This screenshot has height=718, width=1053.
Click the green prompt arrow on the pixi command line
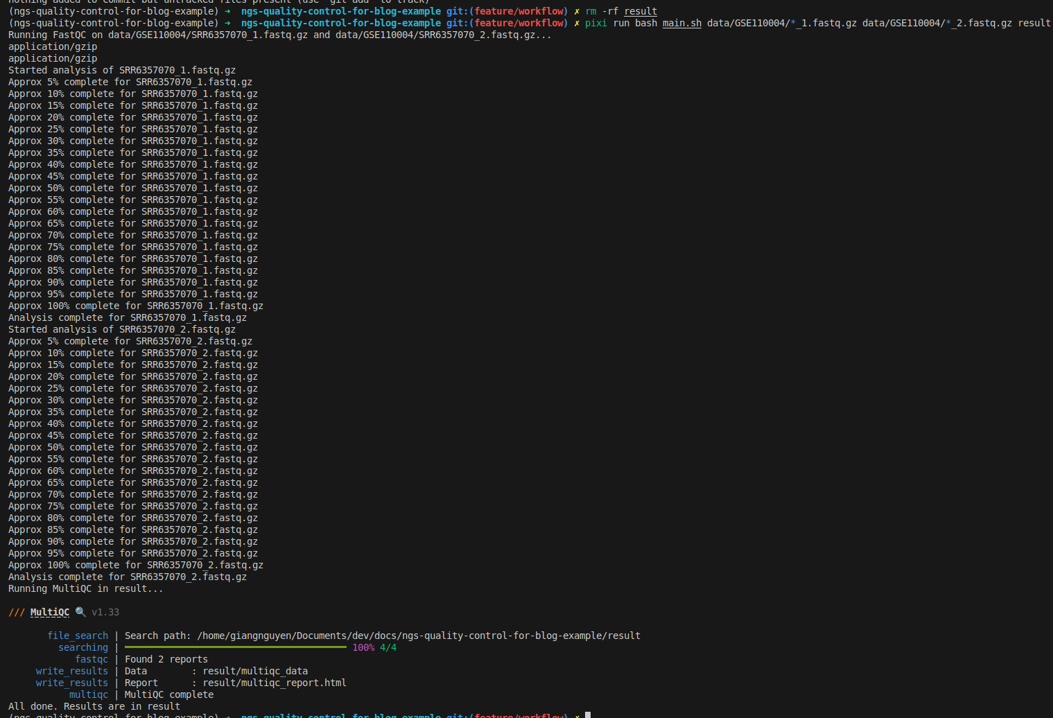(x=227, y=23)
